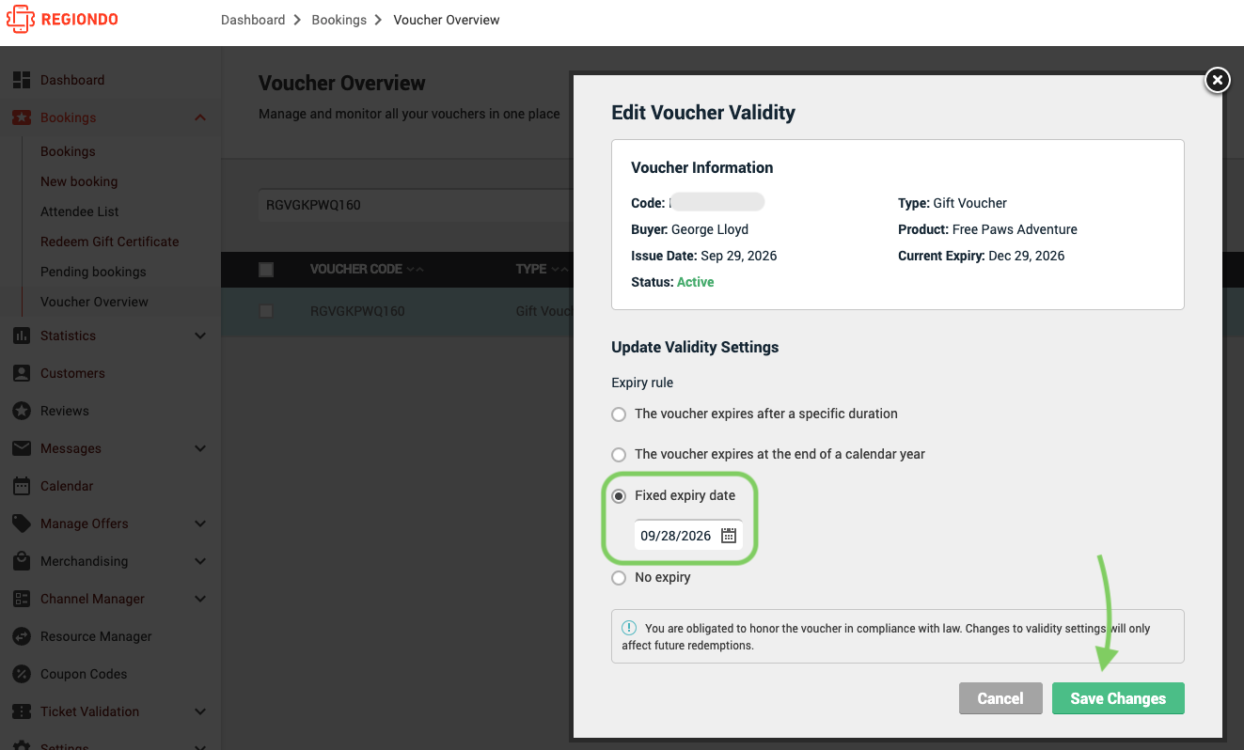The image size is (1244, 750).
Task: Click the Save Changes button
Action: click(1118, 698)
